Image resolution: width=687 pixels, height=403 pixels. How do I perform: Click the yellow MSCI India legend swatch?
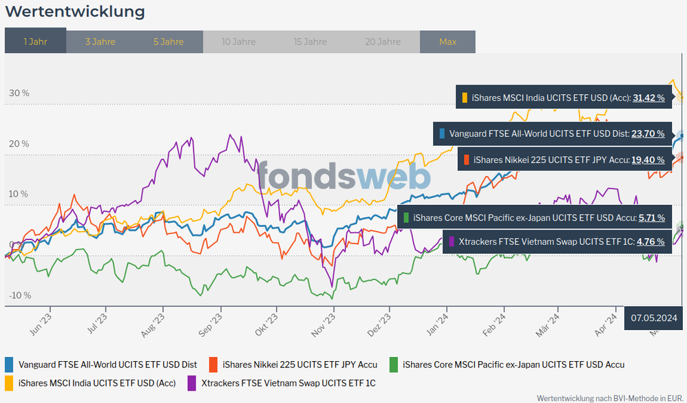(9, 382)
